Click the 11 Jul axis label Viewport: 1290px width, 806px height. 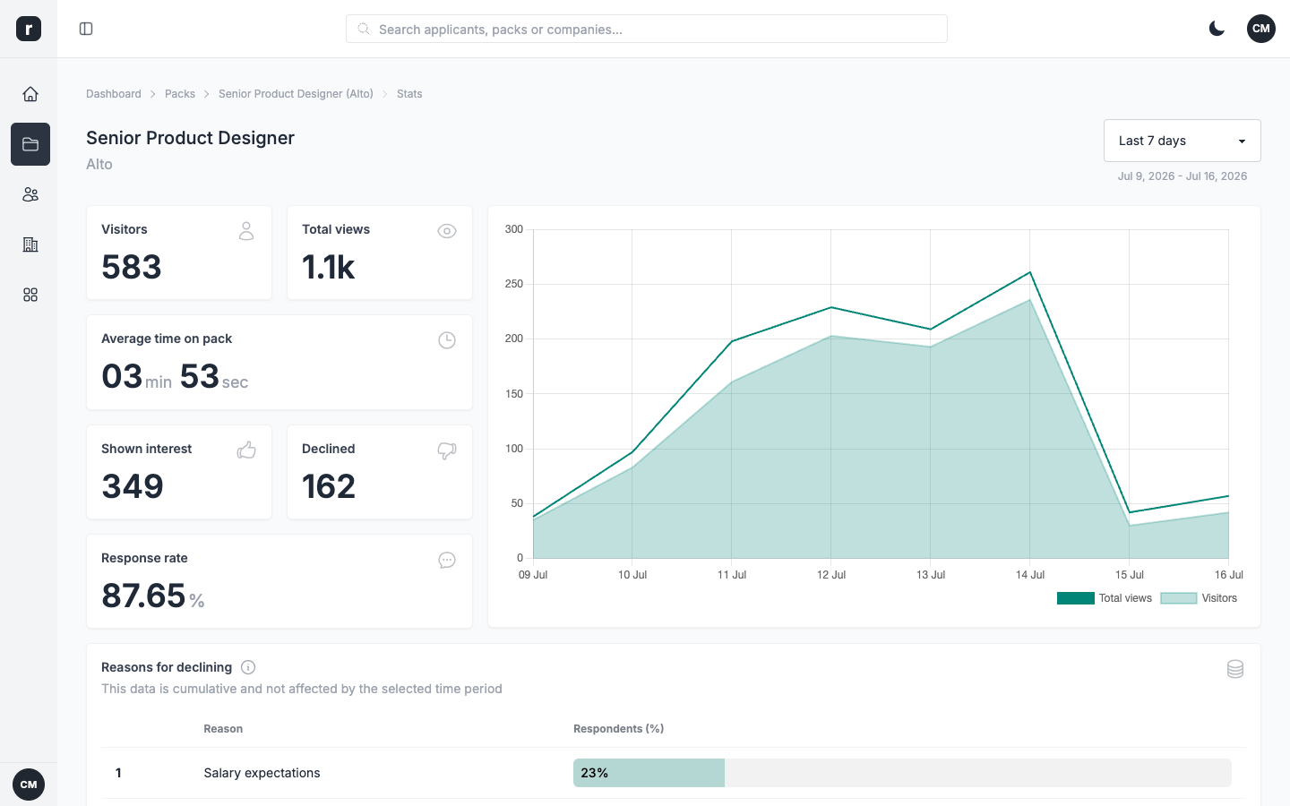(x=732, y=575)
